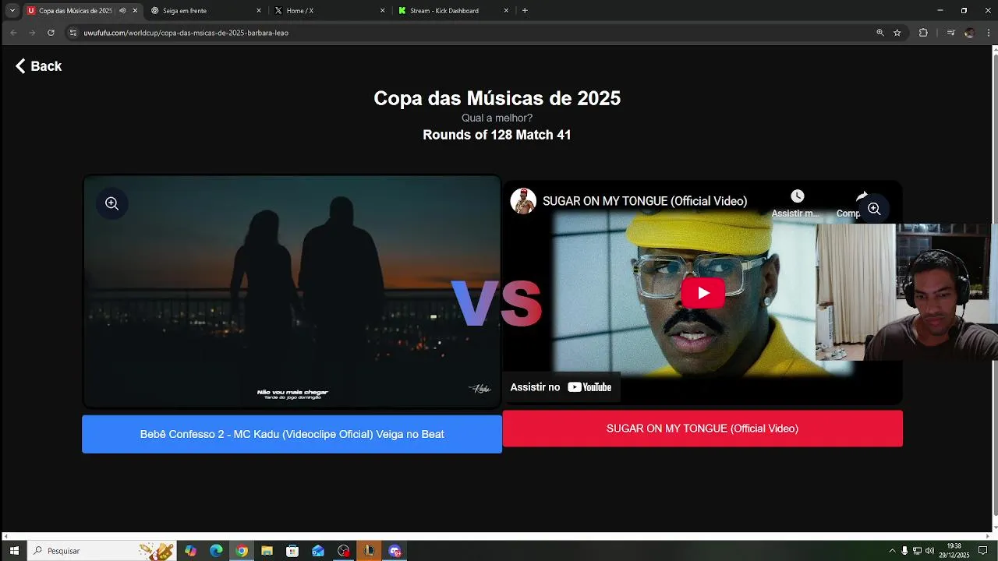
Task: Open the volume control tray icon
Action: (x=929, y=551)
